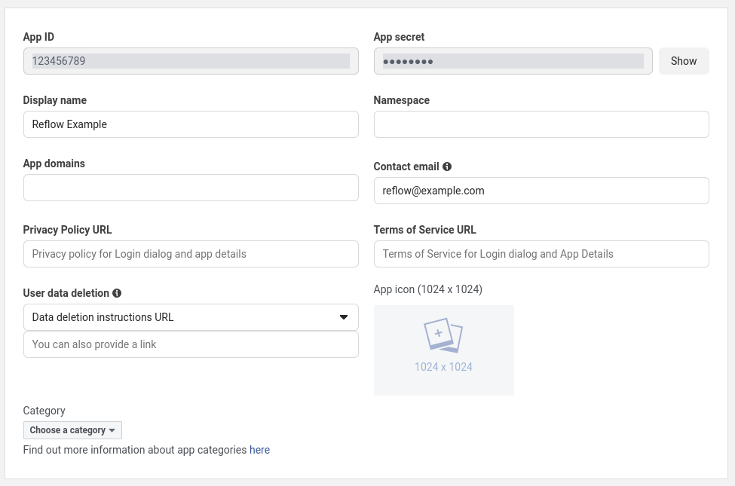
Task: Click the read-only App ID field
Action: 191,61
